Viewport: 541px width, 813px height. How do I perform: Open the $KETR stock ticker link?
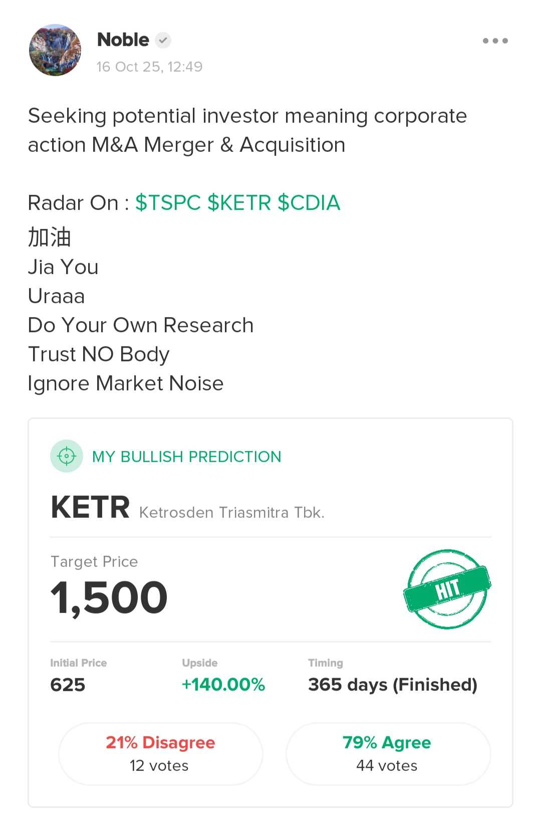coord(239,203)
